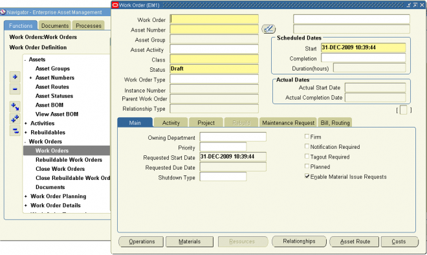The image size is (427, 255).
Task: Toggle the Planned checkbox
Action: click(x=307, y=166)
